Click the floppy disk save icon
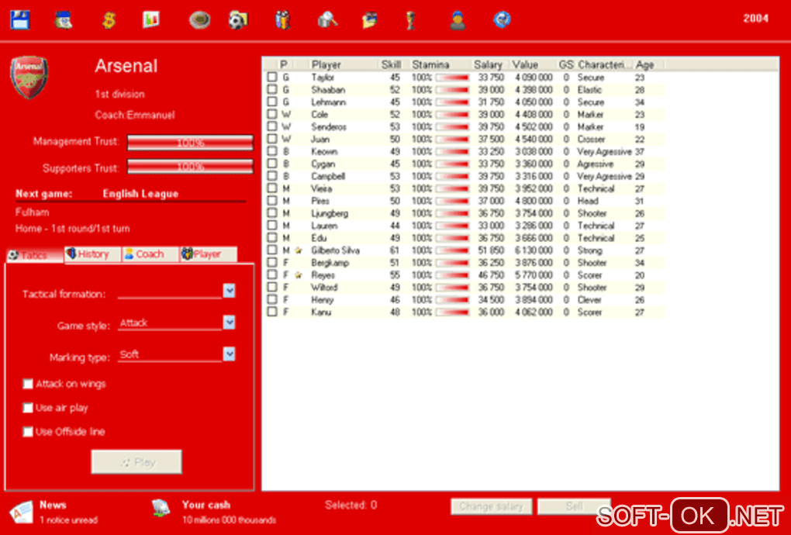Screen dimensions: 791x535 click(20, 19)
